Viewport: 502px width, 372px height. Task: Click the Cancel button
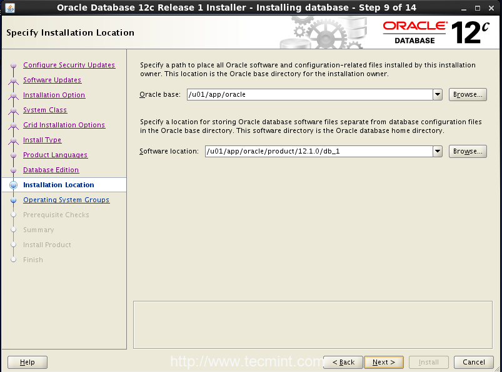[x=473, y=362]
